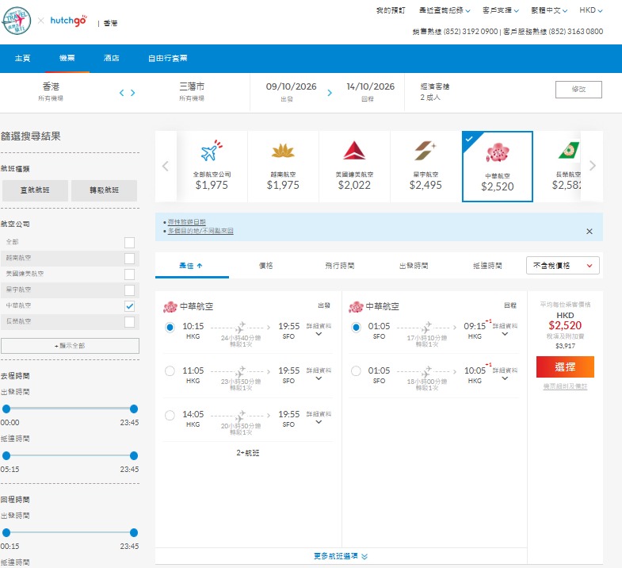Click the modify search button
Image resolution: width=622 pixels, height=568 pixels.
[x=578, y=90]
